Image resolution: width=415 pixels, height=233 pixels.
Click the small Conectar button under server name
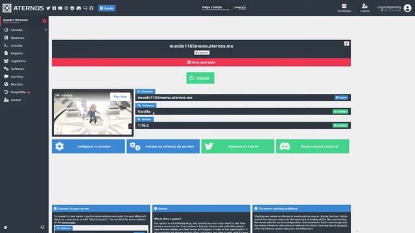pos(202,52)
